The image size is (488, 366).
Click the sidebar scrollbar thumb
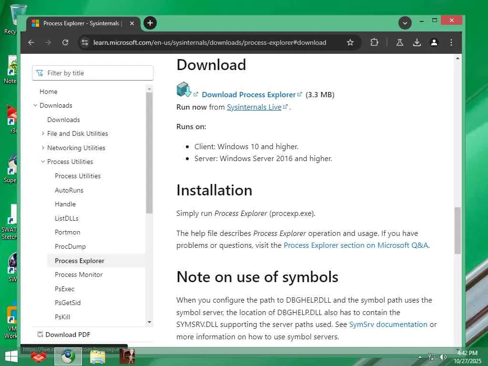coord(149,153)
